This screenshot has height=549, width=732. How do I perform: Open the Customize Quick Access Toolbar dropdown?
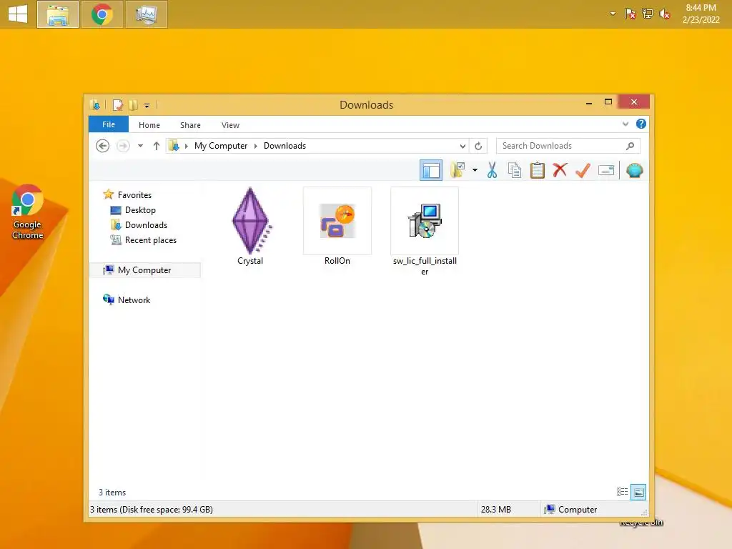coord(147,106)
